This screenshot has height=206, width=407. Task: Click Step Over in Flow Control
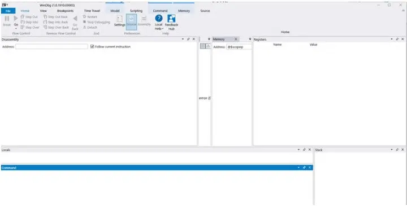30,27
